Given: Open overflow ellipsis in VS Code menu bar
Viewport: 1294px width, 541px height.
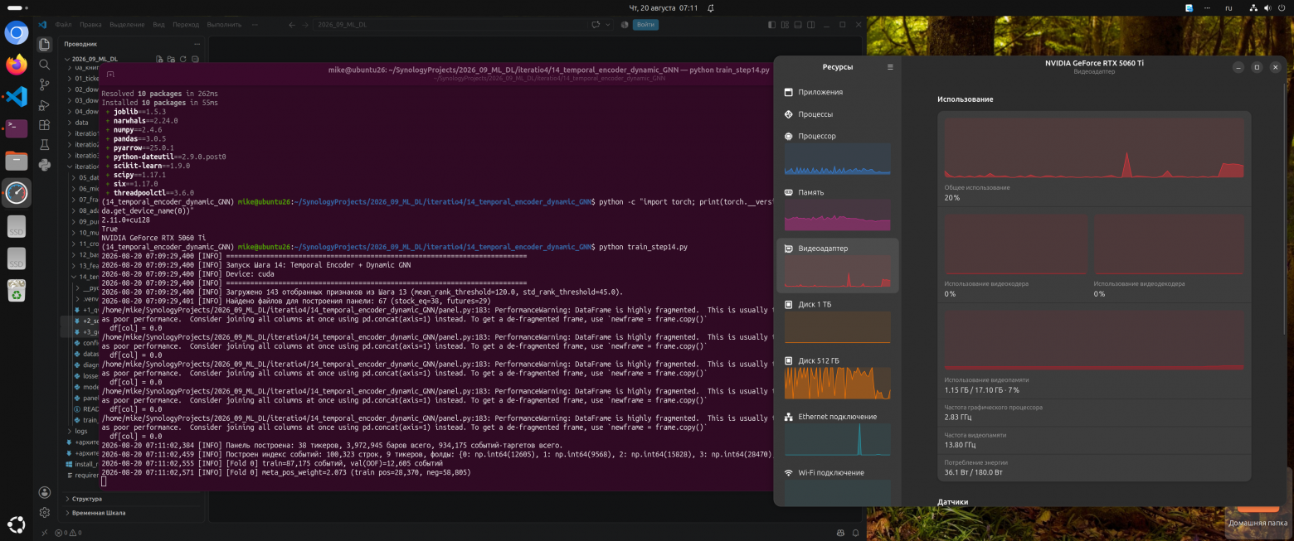Looking at the screenshot, I should pos(253,25).
